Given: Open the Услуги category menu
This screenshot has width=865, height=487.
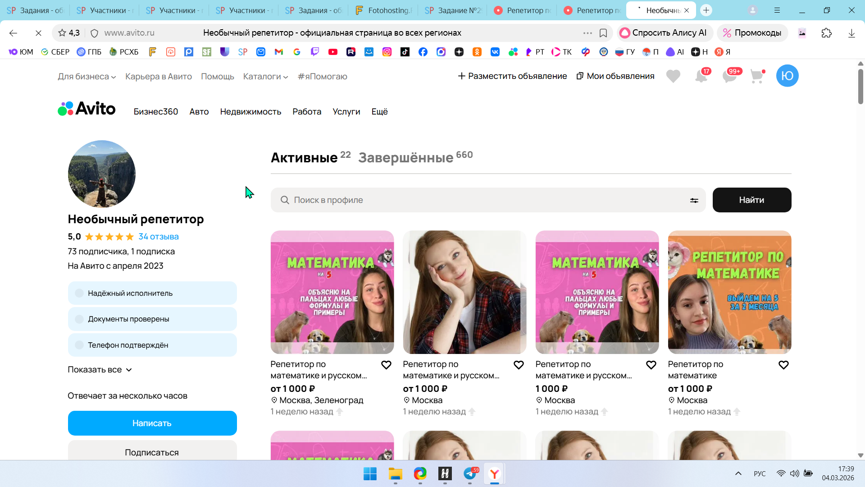Looking at the screenshot, I should 346,112.
